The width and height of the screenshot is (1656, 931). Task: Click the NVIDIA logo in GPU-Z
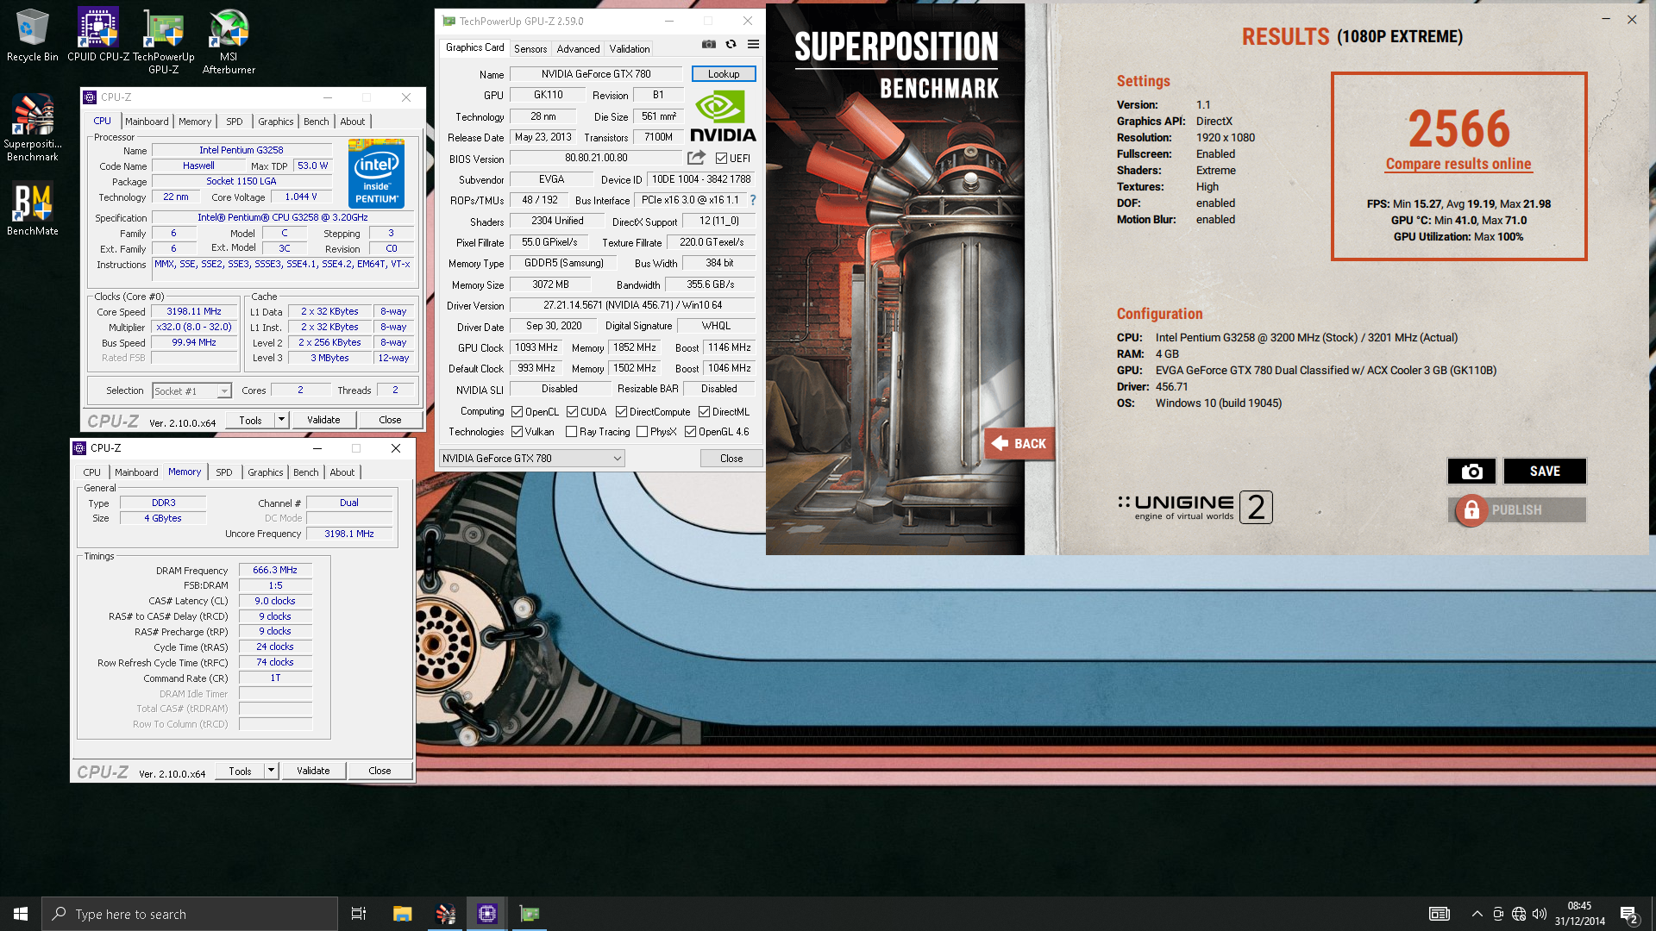click(x=723, y=117)
